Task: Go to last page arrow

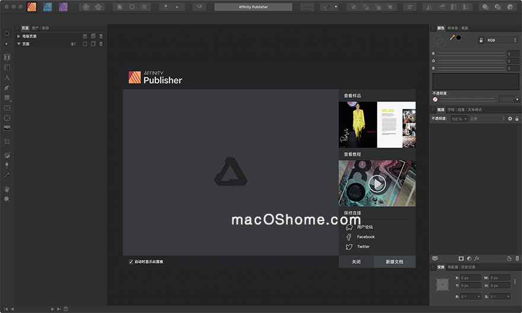Action: 59,309
